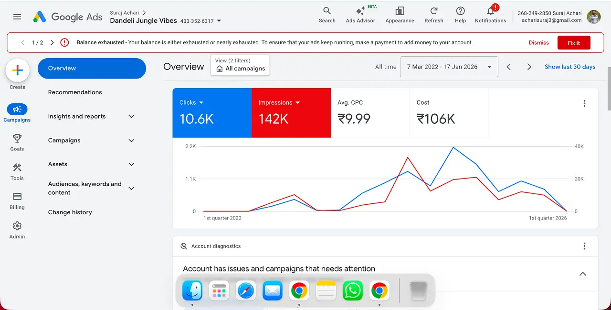
Task: Open WhatsApp from the Dock
Action: point(352,290)
